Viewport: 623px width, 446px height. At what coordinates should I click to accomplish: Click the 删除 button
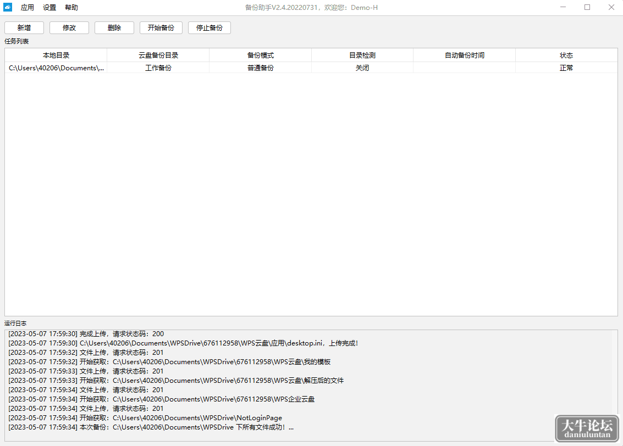(114, 28)
